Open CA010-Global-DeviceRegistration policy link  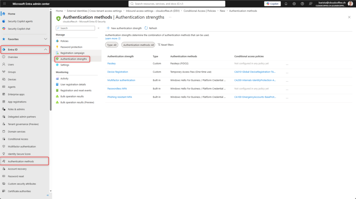point(255,72)
